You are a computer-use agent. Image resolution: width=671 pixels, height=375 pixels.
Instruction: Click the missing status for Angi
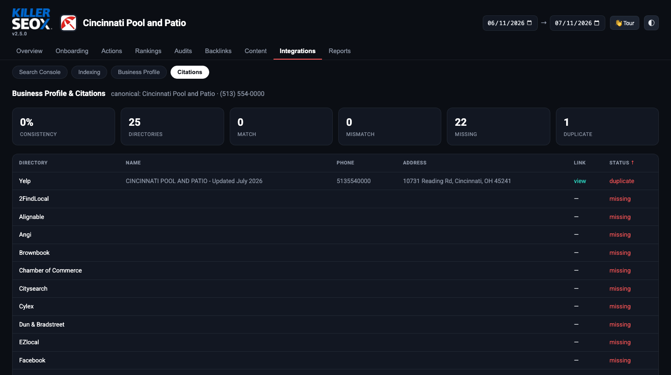click(x=620, y=235)
